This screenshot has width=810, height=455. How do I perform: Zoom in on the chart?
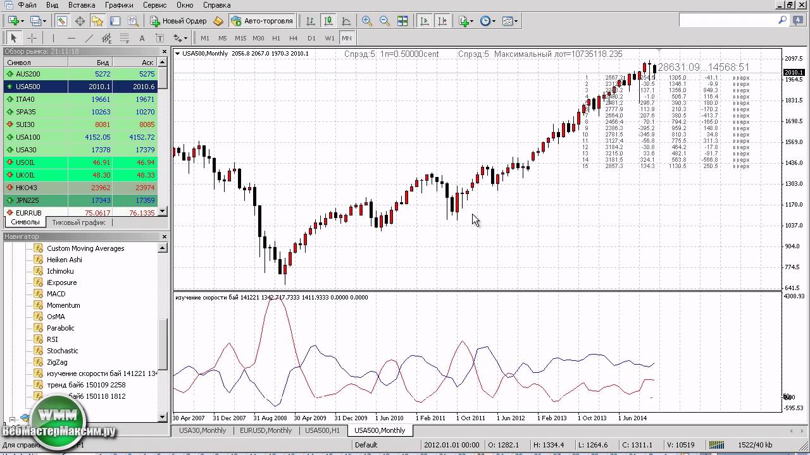coord(367,21)
